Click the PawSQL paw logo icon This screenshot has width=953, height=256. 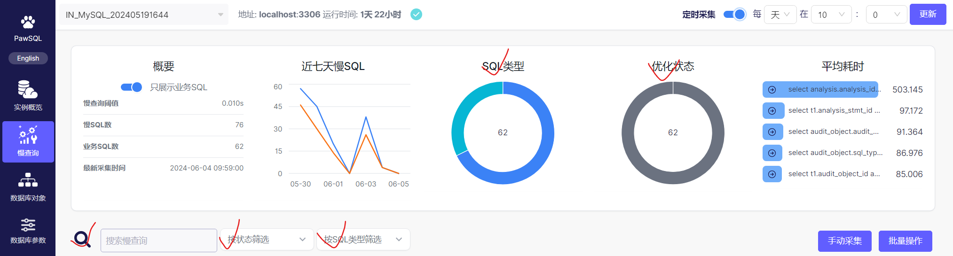(x=28, y=22)
